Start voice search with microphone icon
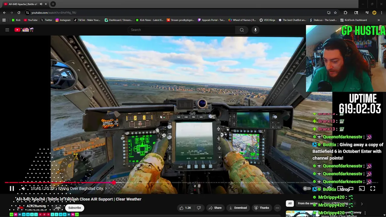Screen dimensions: 386x217 [255, 30]
